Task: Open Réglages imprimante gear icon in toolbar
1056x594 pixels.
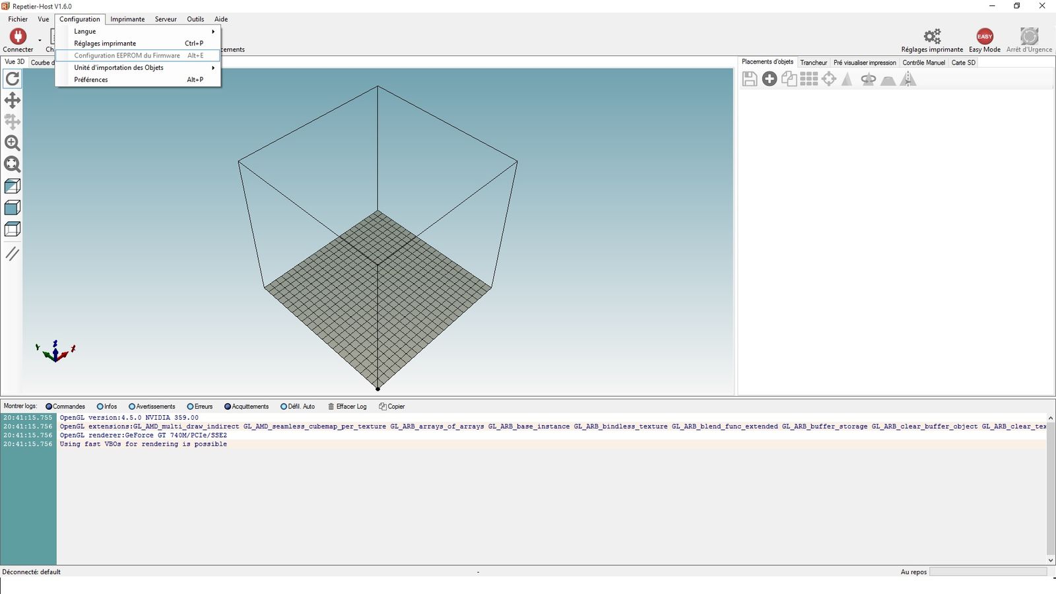Action: coord(932,36)
